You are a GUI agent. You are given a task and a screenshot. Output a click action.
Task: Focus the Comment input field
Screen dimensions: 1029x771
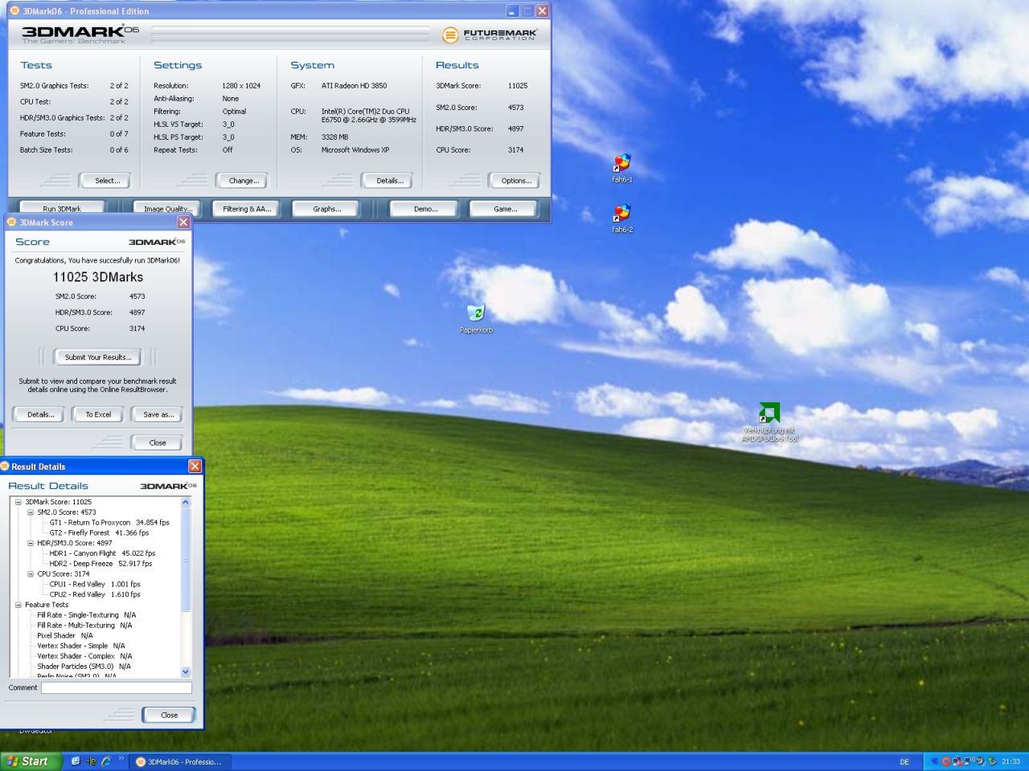coord(117,687)
